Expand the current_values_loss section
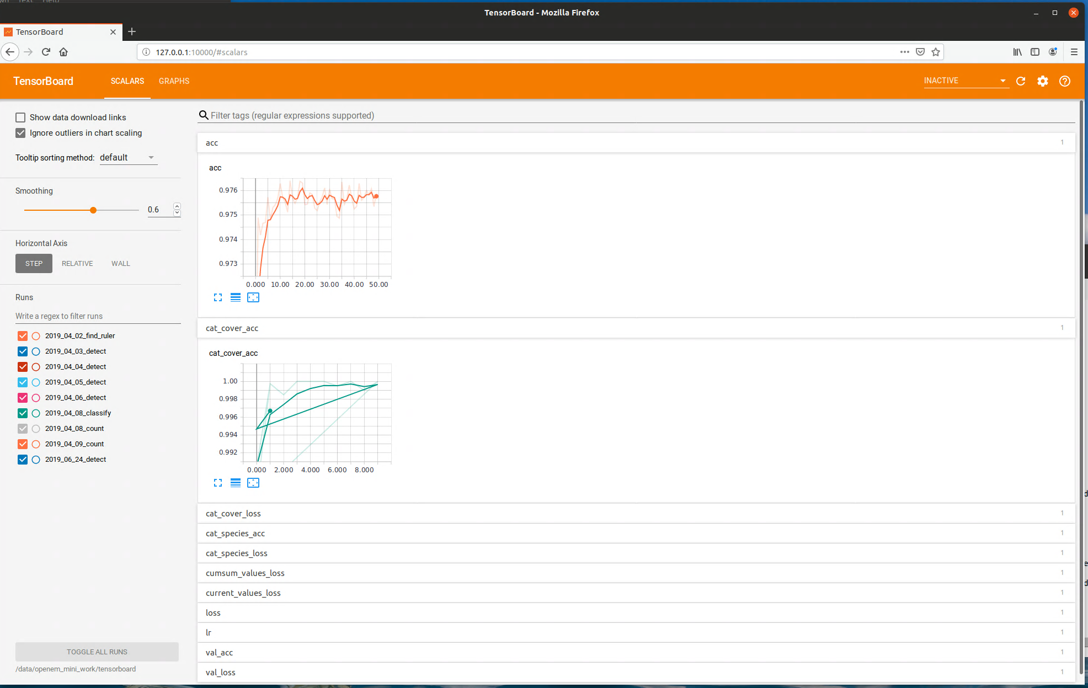1088x688 pixels. point(636,593)
